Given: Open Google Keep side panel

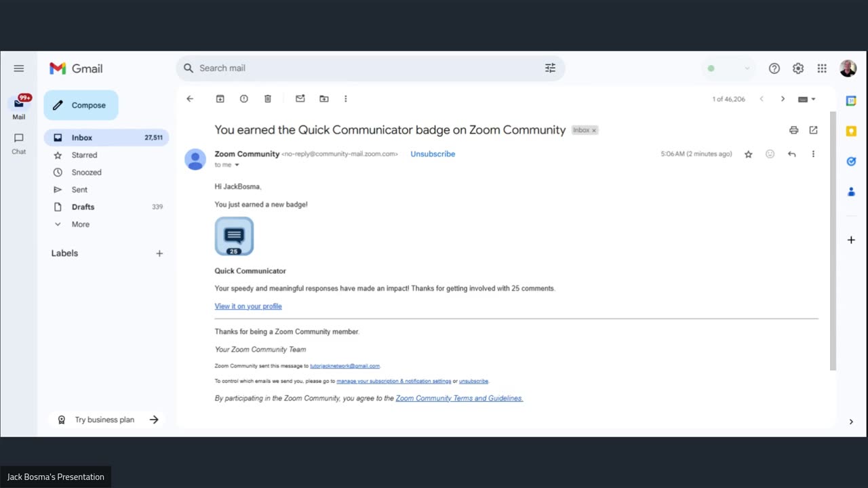Looking at the screenshot, I should pyautogui.click(x=851, y=131).
